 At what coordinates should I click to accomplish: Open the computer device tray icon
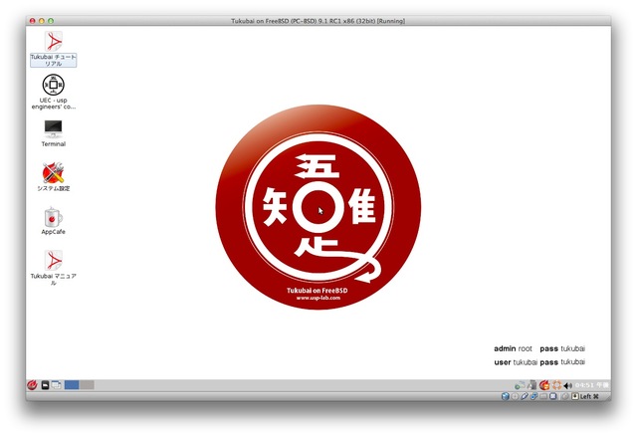coord(532,385)
